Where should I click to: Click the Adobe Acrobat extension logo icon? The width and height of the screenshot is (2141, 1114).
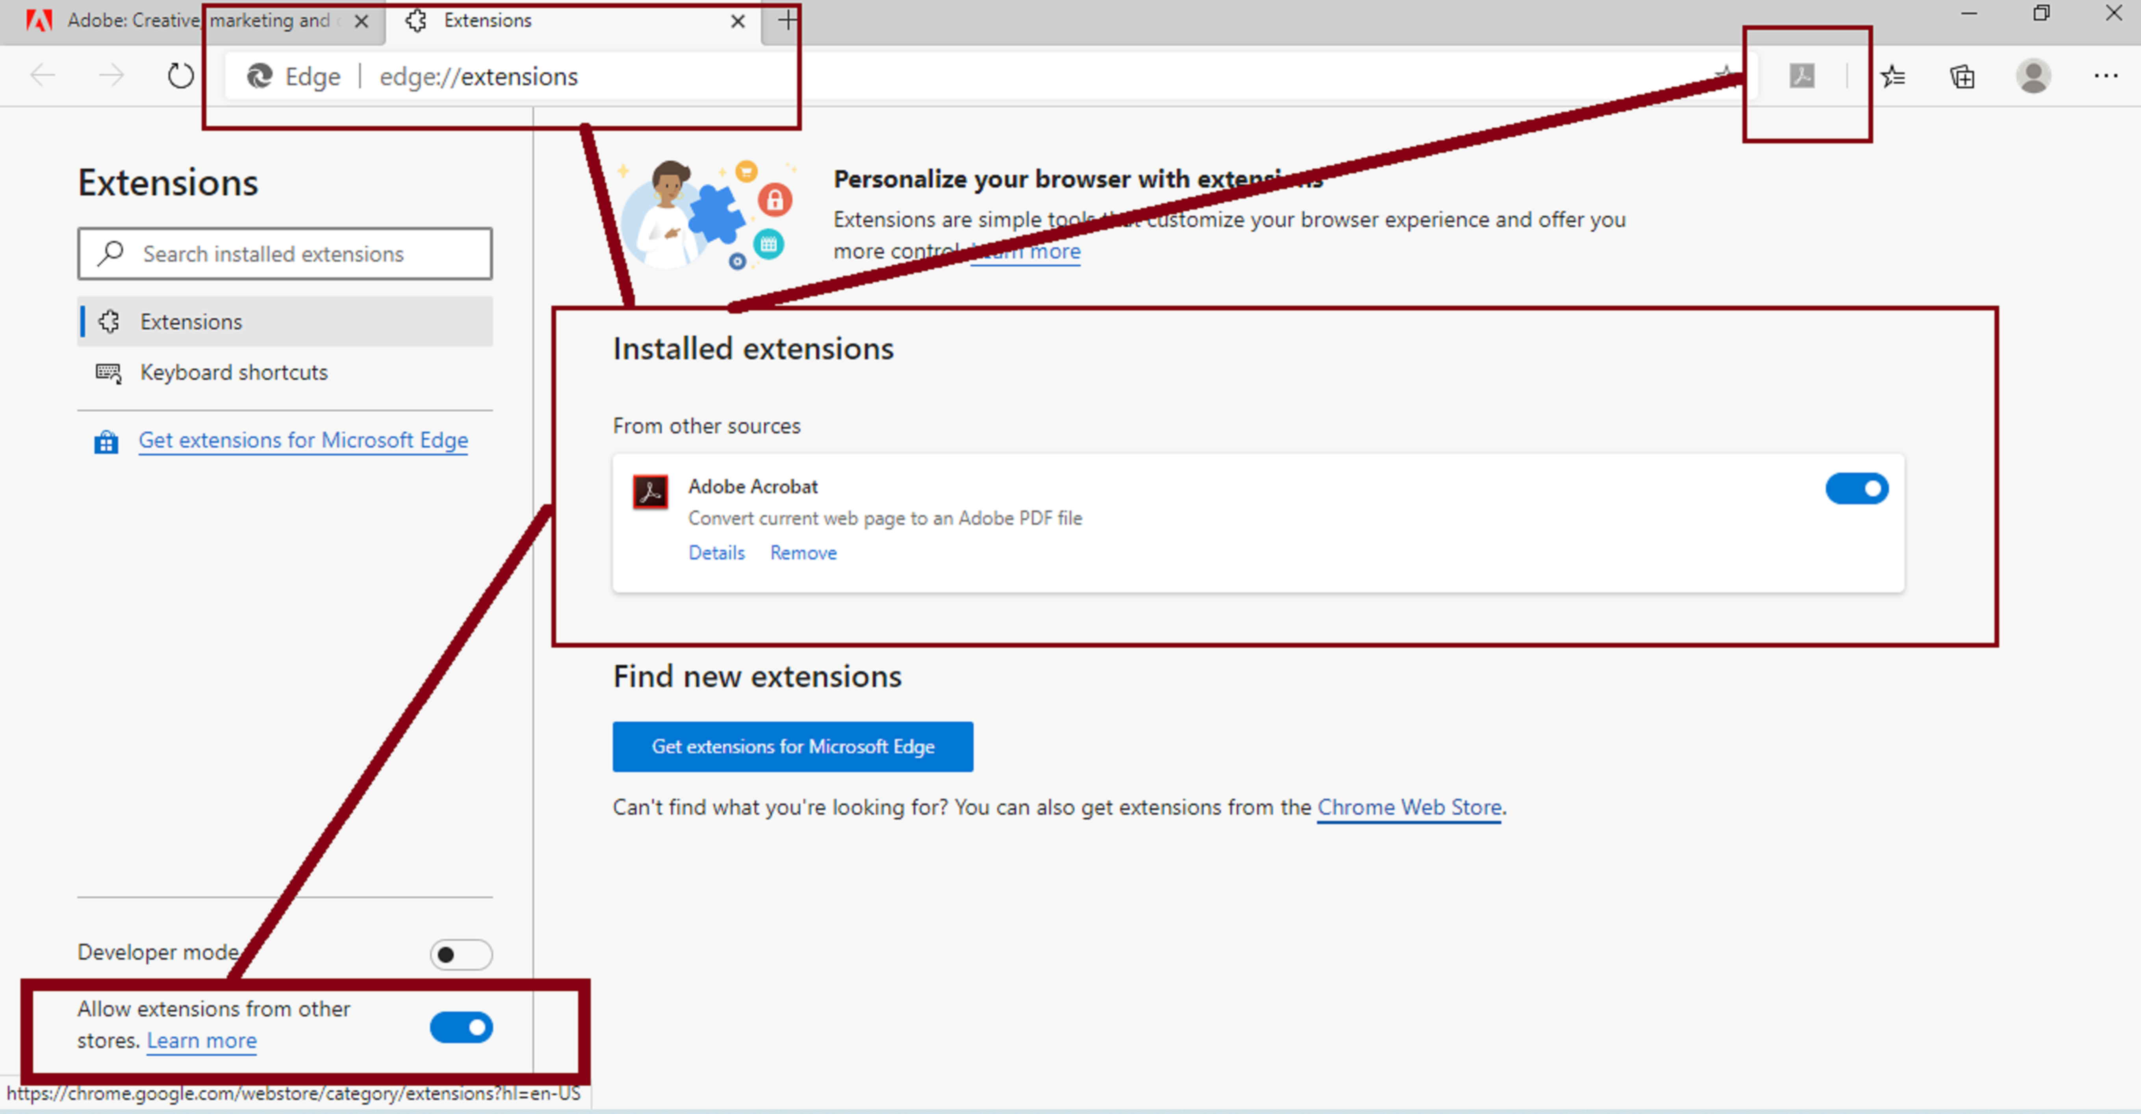click(x=650, y=492)
